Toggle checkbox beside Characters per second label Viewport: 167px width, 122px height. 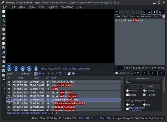click(164, 16)
